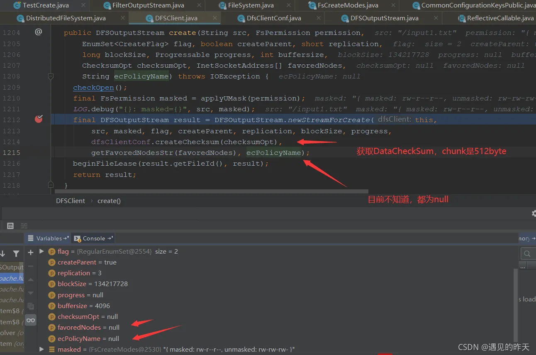Click the pin icon beside Console tab
Viewport: 536px width, 355px height.
click(110, 238)
